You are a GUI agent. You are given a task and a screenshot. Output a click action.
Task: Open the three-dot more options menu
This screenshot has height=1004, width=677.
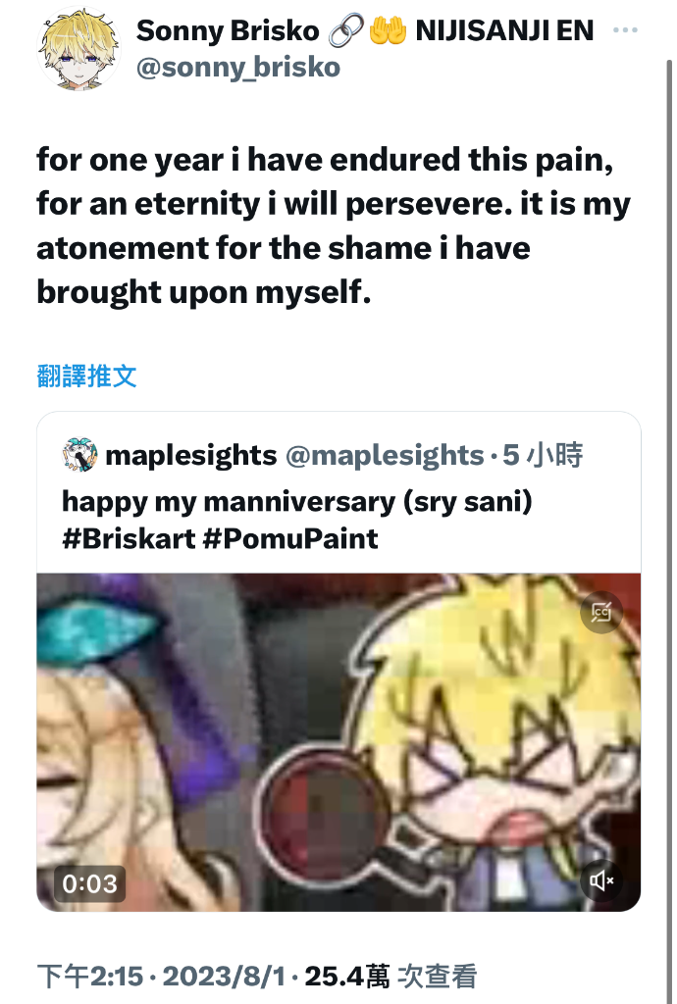pyautogui.click(x=624, y=30)
